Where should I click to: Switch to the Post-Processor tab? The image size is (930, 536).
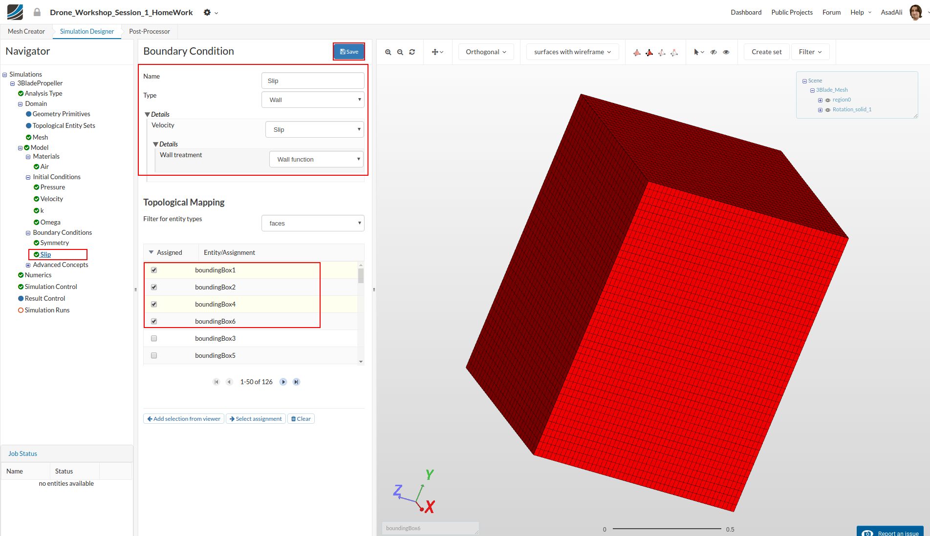(150, 32)
